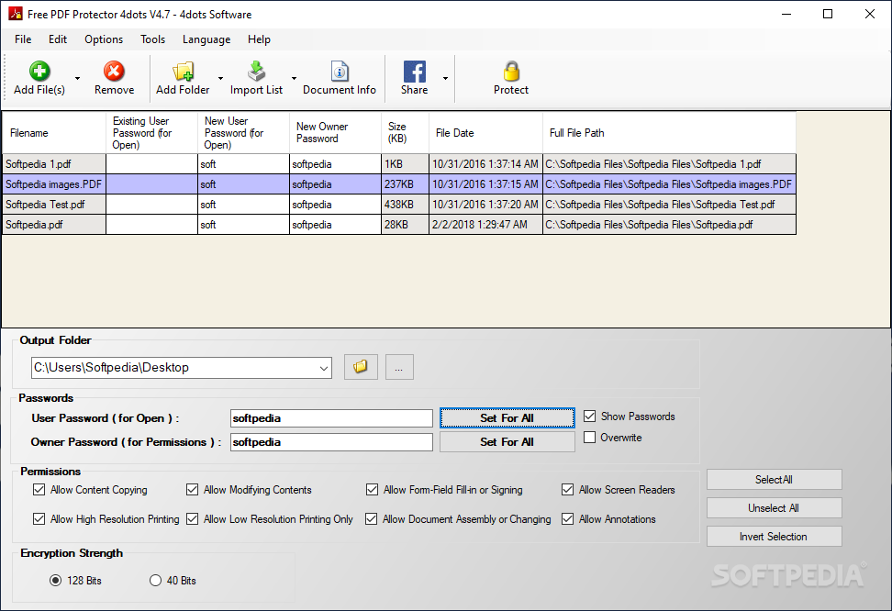Toggle Allow Annotations checkbox
892x611 pixels.
[567, 519]
